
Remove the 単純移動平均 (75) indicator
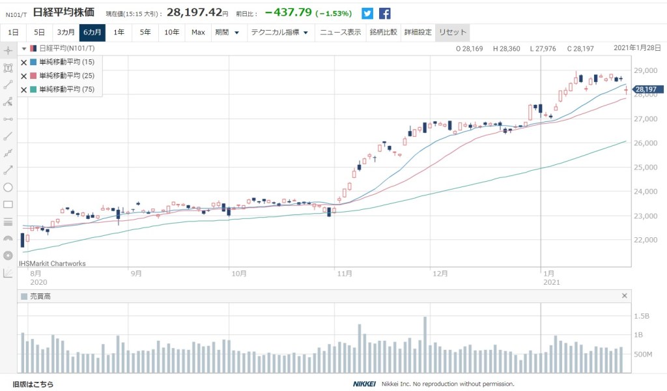24,90
